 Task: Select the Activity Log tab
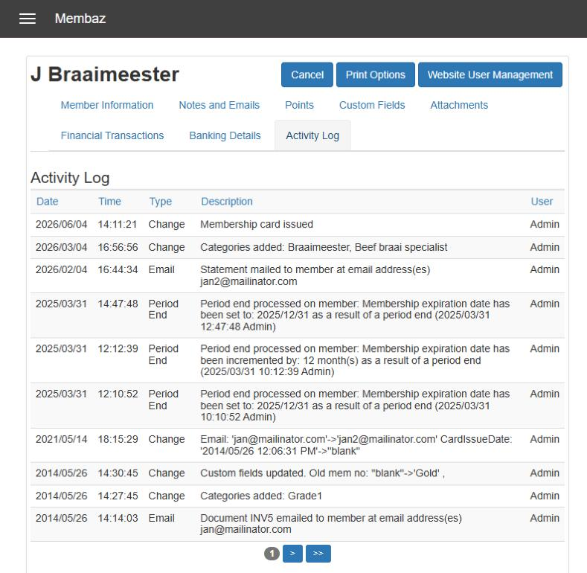click(312, 135)
